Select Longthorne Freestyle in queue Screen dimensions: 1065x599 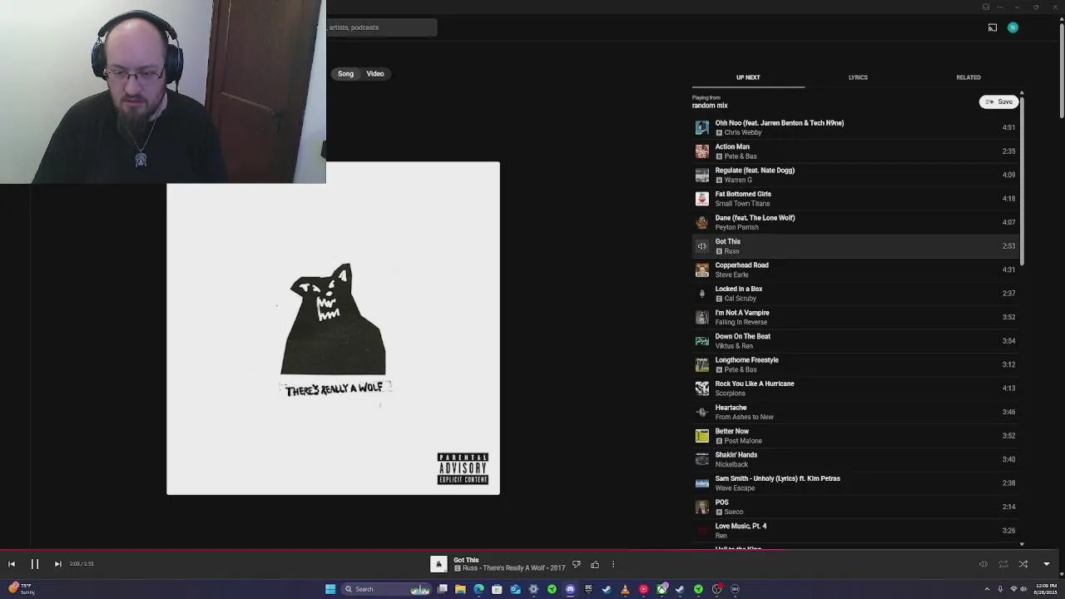(x=855, y=364)
